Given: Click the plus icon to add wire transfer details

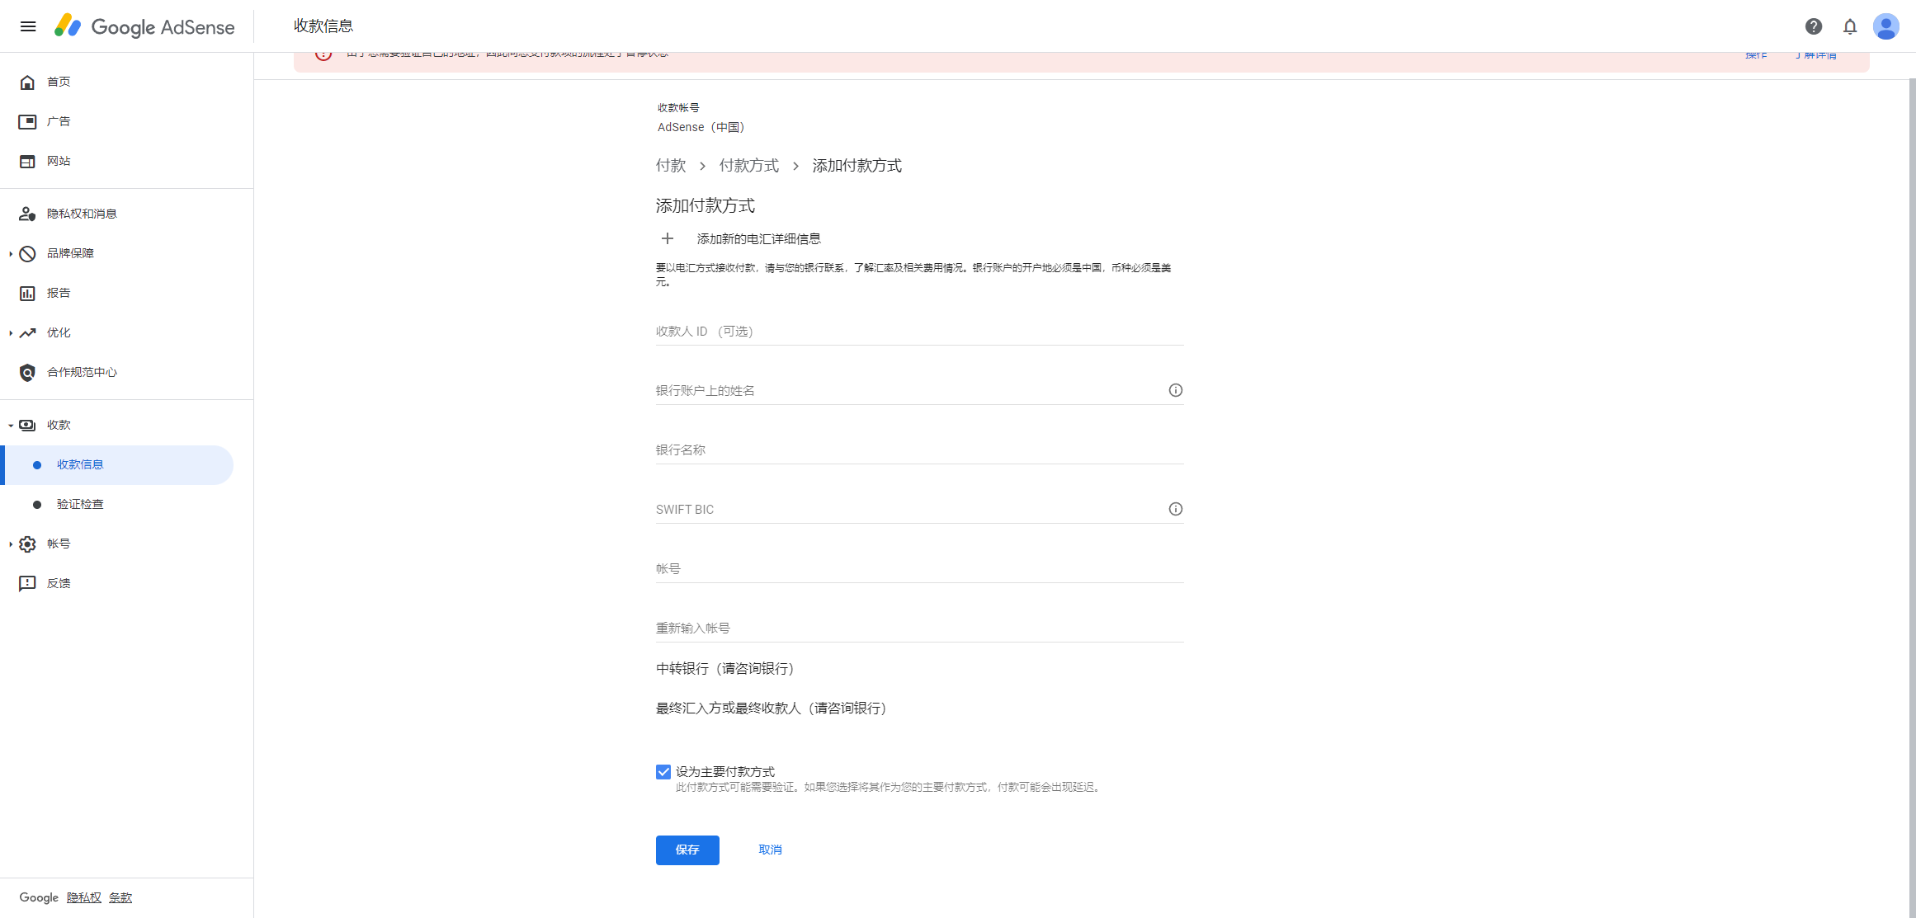Looking at the screenshot, I should pyautogui.click(x=668, y=238).
